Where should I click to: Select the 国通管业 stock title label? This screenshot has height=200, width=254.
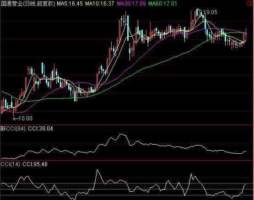[x=11, y=4]
